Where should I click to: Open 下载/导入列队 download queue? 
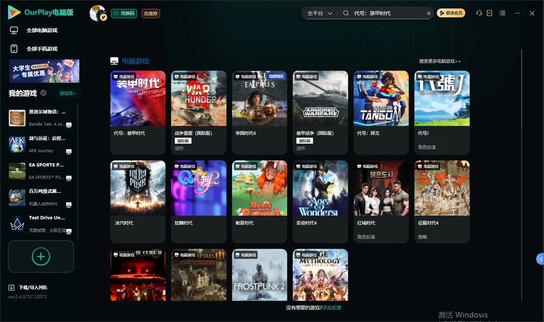[x=28, y=288]
